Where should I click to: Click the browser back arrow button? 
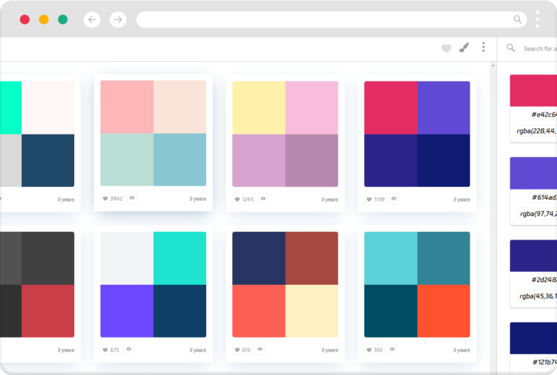pos(92,19)
